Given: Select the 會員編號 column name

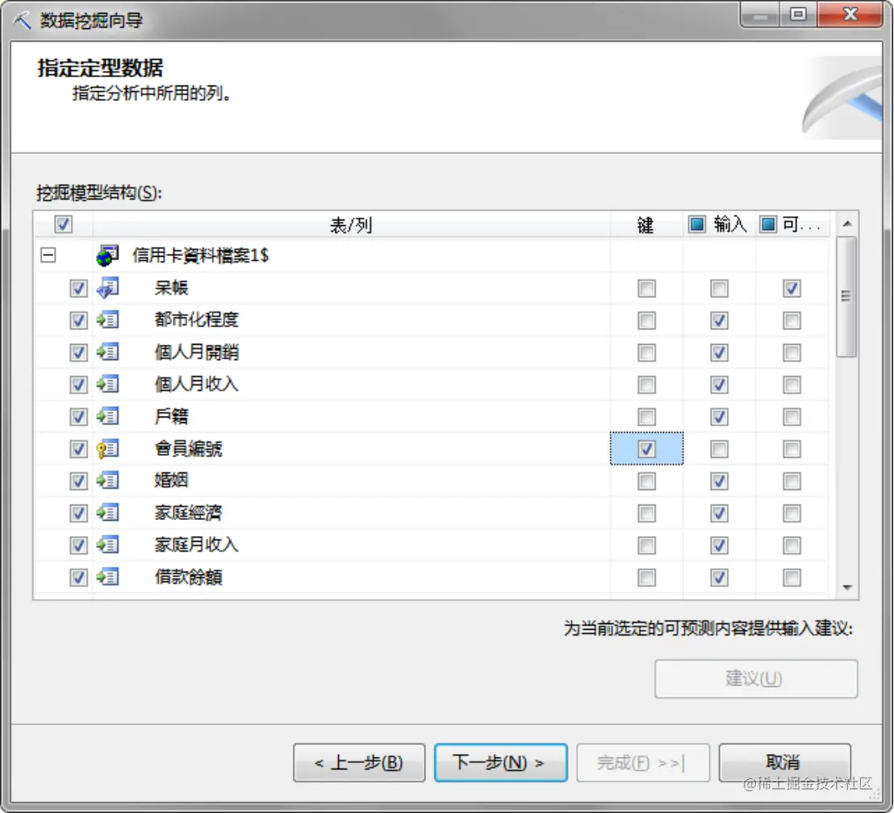Looking at the screenshot, I should [188, 449].
